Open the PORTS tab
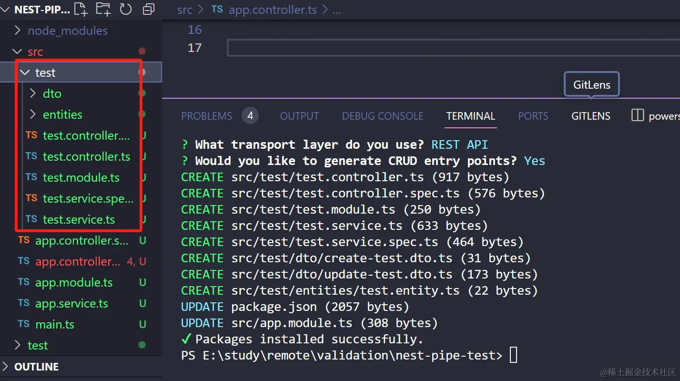680x381 pixels. coord(533,116)
